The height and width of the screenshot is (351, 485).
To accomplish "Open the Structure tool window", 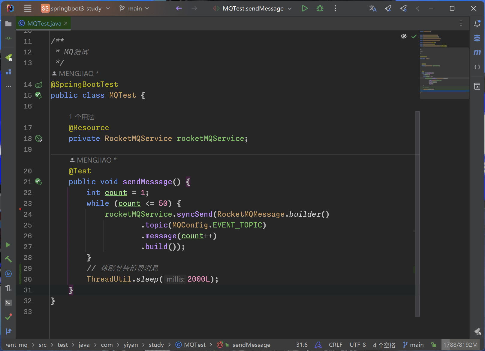I will tap(8, 72).
